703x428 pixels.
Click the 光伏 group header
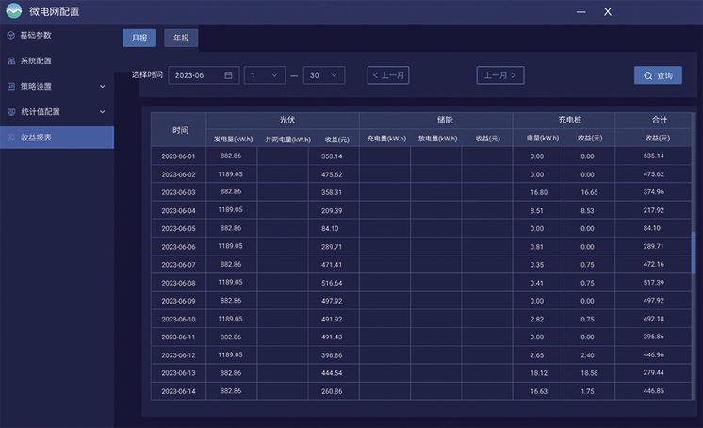(283, 121)
